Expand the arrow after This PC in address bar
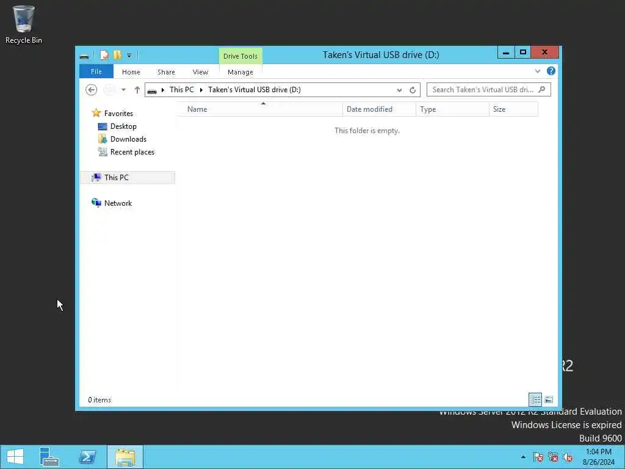This screenshot has width=625, height=469. 201,90
